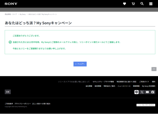The width and height of the screenshot is (158, 116).
Task: Open My Sony 利用規約 footer link
Action: (x=149, y=86)
